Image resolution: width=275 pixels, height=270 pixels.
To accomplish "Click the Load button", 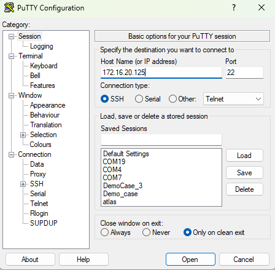I will pos(244,156).
